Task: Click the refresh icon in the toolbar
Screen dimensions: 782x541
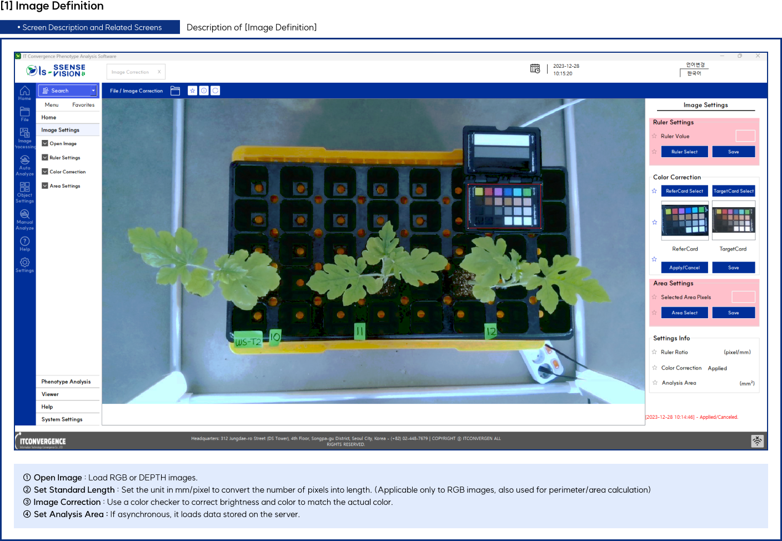Action: [x=215, y=90]
